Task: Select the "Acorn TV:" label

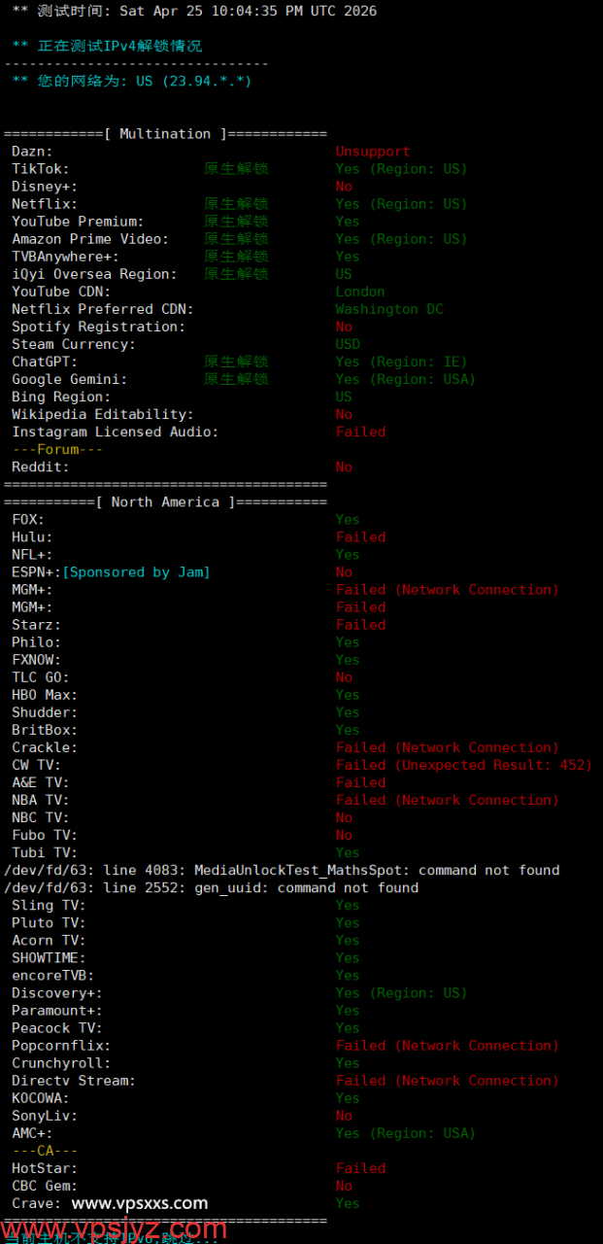Action: (x=49, y=940)
